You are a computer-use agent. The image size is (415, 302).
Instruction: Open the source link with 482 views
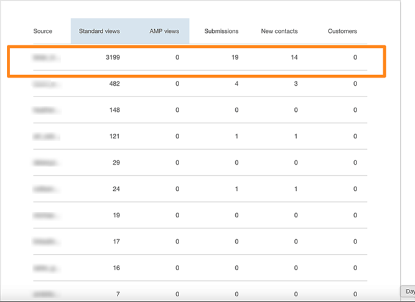tap(47, 83)
